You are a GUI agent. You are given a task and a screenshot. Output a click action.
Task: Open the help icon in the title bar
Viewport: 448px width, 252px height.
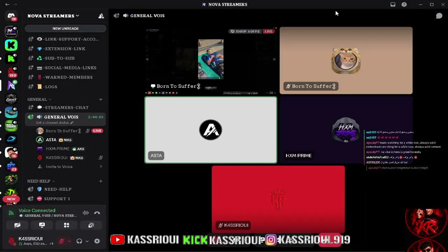(404, 5)
